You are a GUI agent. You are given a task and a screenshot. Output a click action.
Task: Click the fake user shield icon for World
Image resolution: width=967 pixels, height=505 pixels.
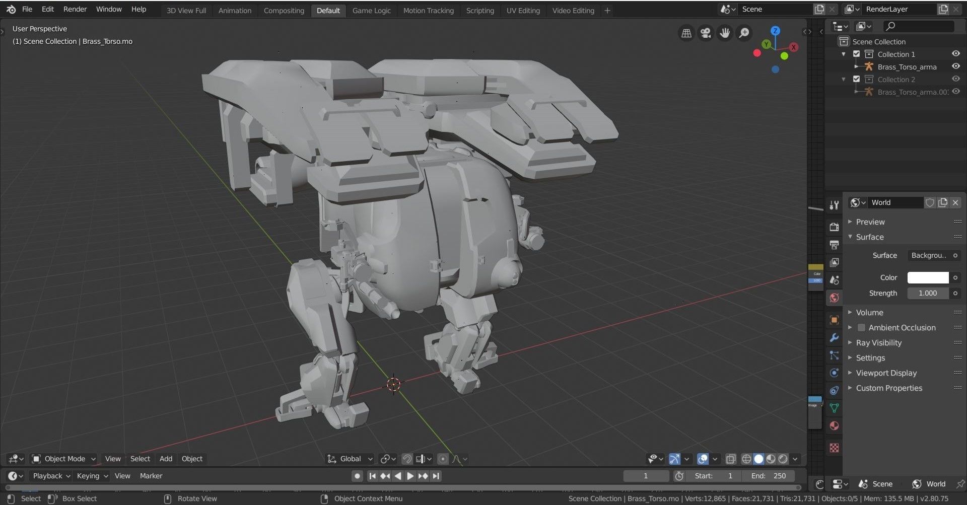click(930, 202)
